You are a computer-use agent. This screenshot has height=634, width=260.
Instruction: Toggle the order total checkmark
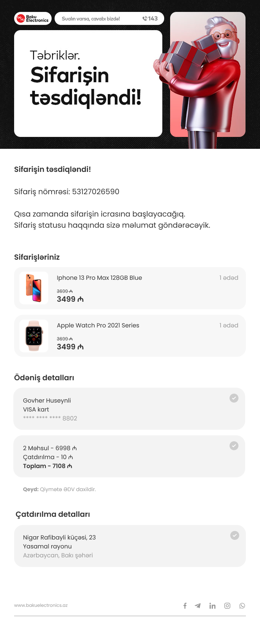[x=234, y=446]
